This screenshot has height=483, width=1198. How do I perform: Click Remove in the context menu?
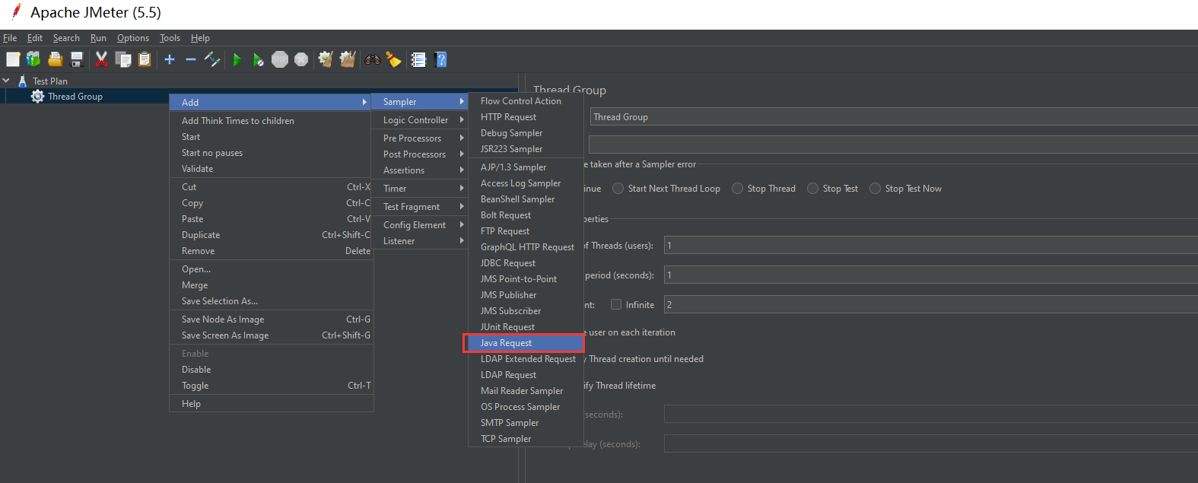(271, 251)
